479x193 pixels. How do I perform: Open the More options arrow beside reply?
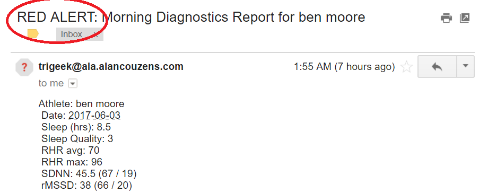466,66
